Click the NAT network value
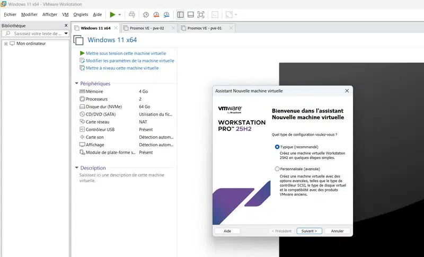Screen dimensions: 424x257 pyautogui.click(x=143, y=122)
